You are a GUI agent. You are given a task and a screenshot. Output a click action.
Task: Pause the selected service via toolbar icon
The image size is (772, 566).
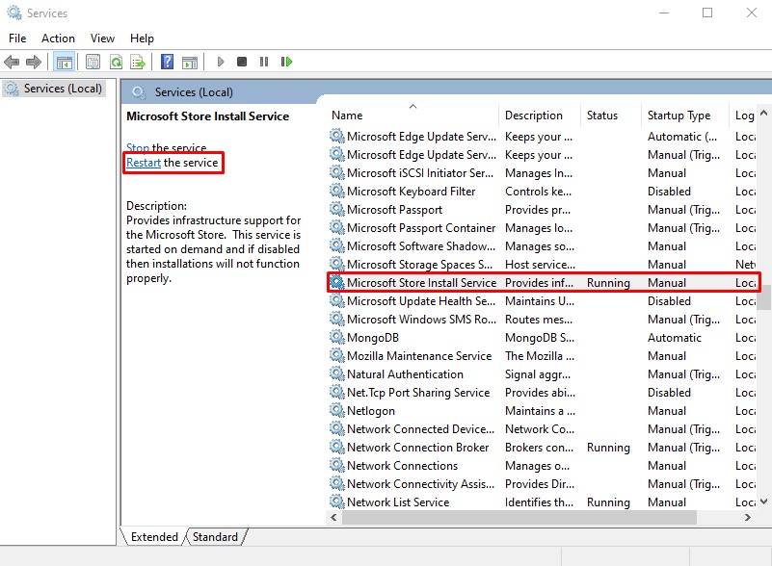point(264,61)
